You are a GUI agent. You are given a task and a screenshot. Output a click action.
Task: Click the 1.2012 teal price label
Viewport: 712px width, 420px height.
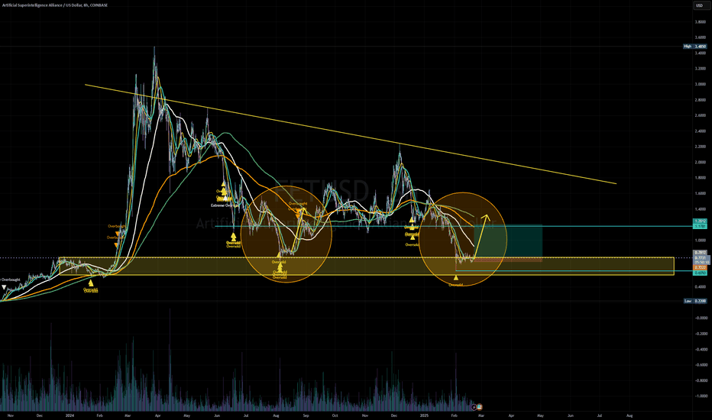[700, 221]
